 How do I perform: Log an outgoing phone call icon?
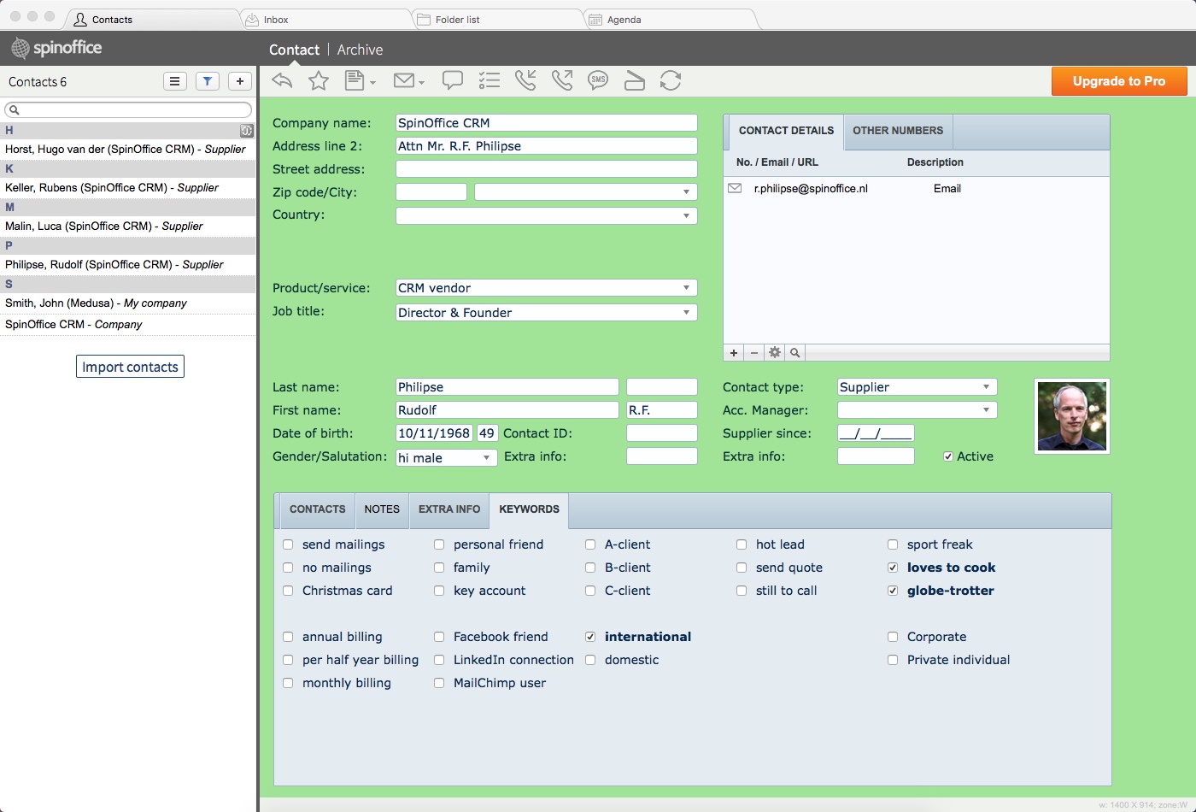pos(561,80)
